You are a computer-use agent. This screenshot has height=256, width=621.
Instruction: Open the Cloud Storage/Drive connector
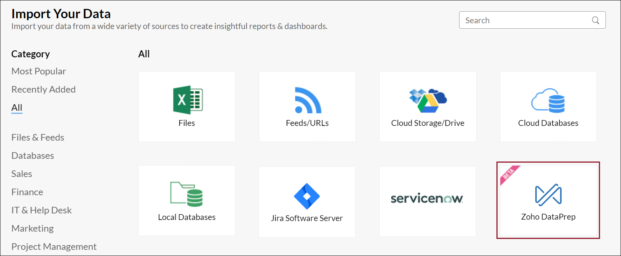point(427,107)
